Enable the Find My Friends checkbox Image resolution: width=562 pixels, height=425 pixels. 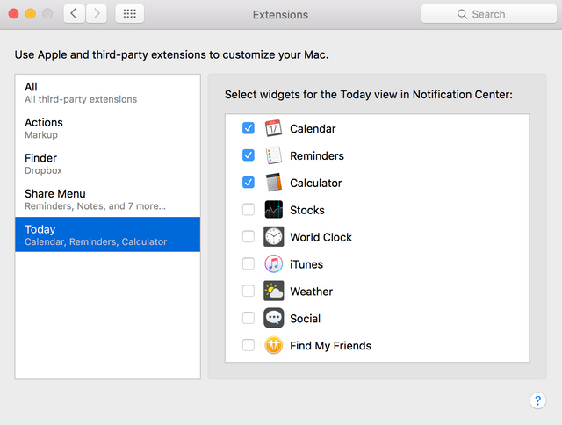tap(249, 345)
